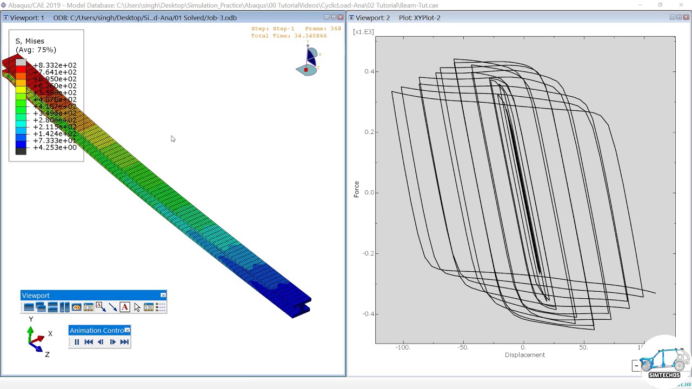Open viewport annotation options icon
Screen dimensions: 692x389
tap(88, 307)
